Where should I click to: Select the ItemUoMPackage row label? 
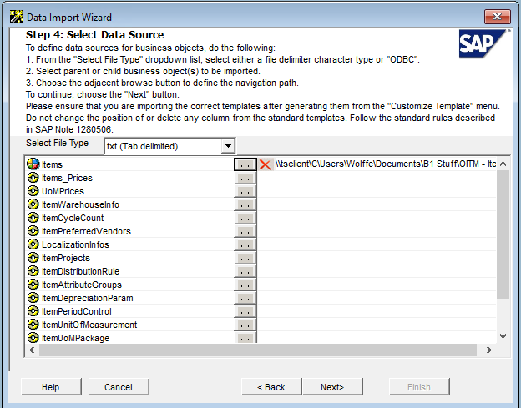point(75,338)
